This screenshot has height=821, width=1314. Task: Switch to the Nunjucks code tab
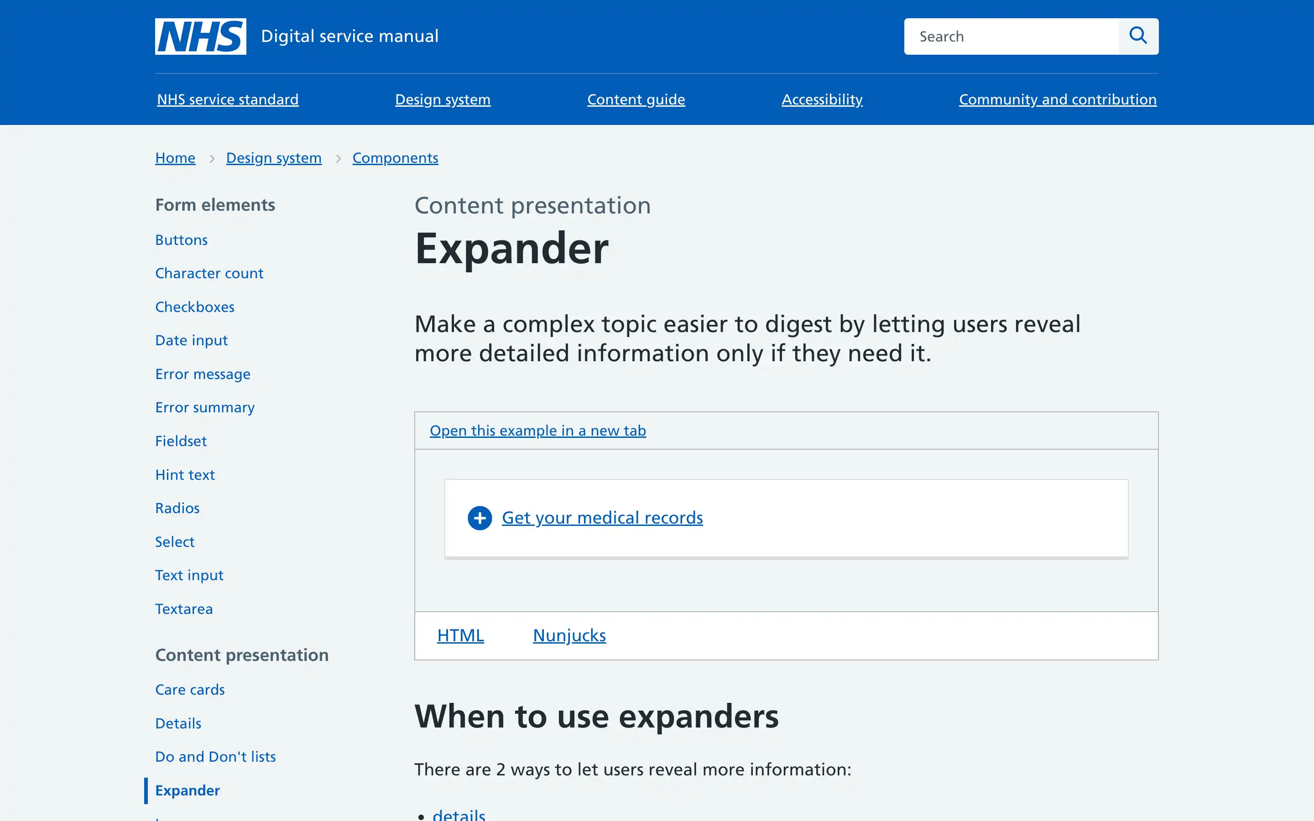(x=569, y=635)
